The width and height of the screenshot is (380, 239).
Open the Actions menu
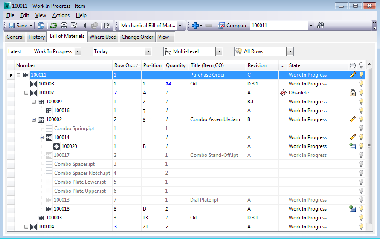61,15
